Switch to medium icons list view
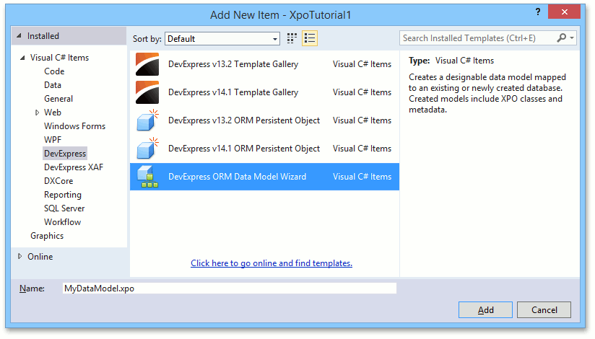This screenshot has width=595, height=339. point(310,38)
